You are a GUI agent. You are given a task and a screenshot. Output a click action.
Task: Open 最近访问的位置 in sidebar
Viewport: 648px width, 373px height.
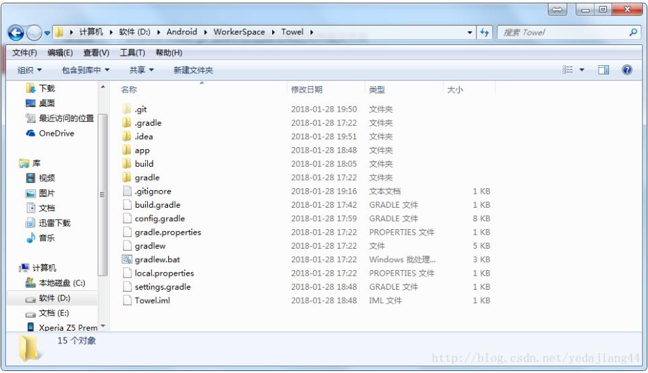60,118
